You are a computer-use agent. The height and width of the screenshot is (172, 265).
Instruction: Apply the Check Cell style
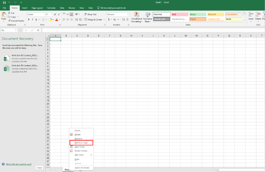[162, 19]
